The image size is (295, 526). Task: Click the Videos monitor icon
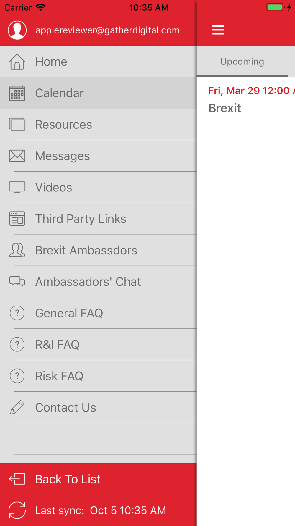point(17,187)
